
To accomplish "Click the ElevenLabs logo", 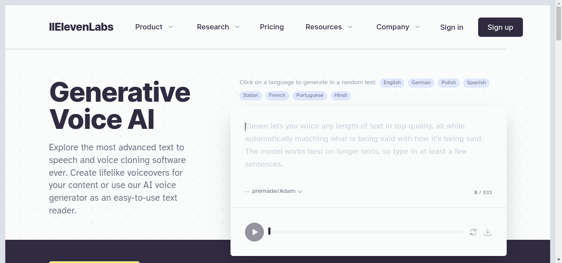I will coord(81,27).
